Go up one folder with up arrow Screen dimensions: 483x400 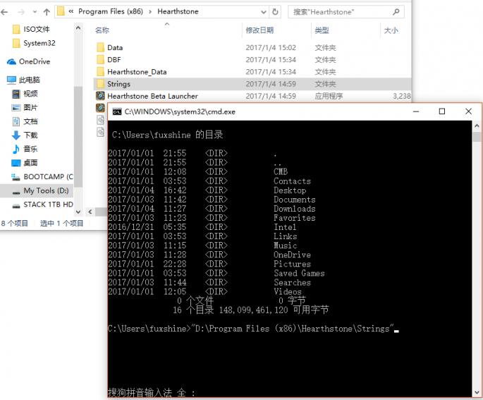click(47, 12)
